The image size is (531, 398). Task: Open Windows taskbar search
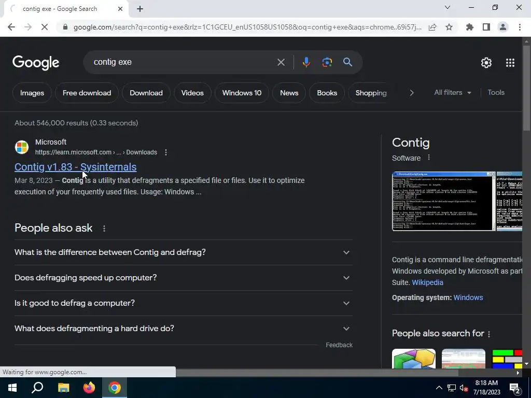point(37,388)
